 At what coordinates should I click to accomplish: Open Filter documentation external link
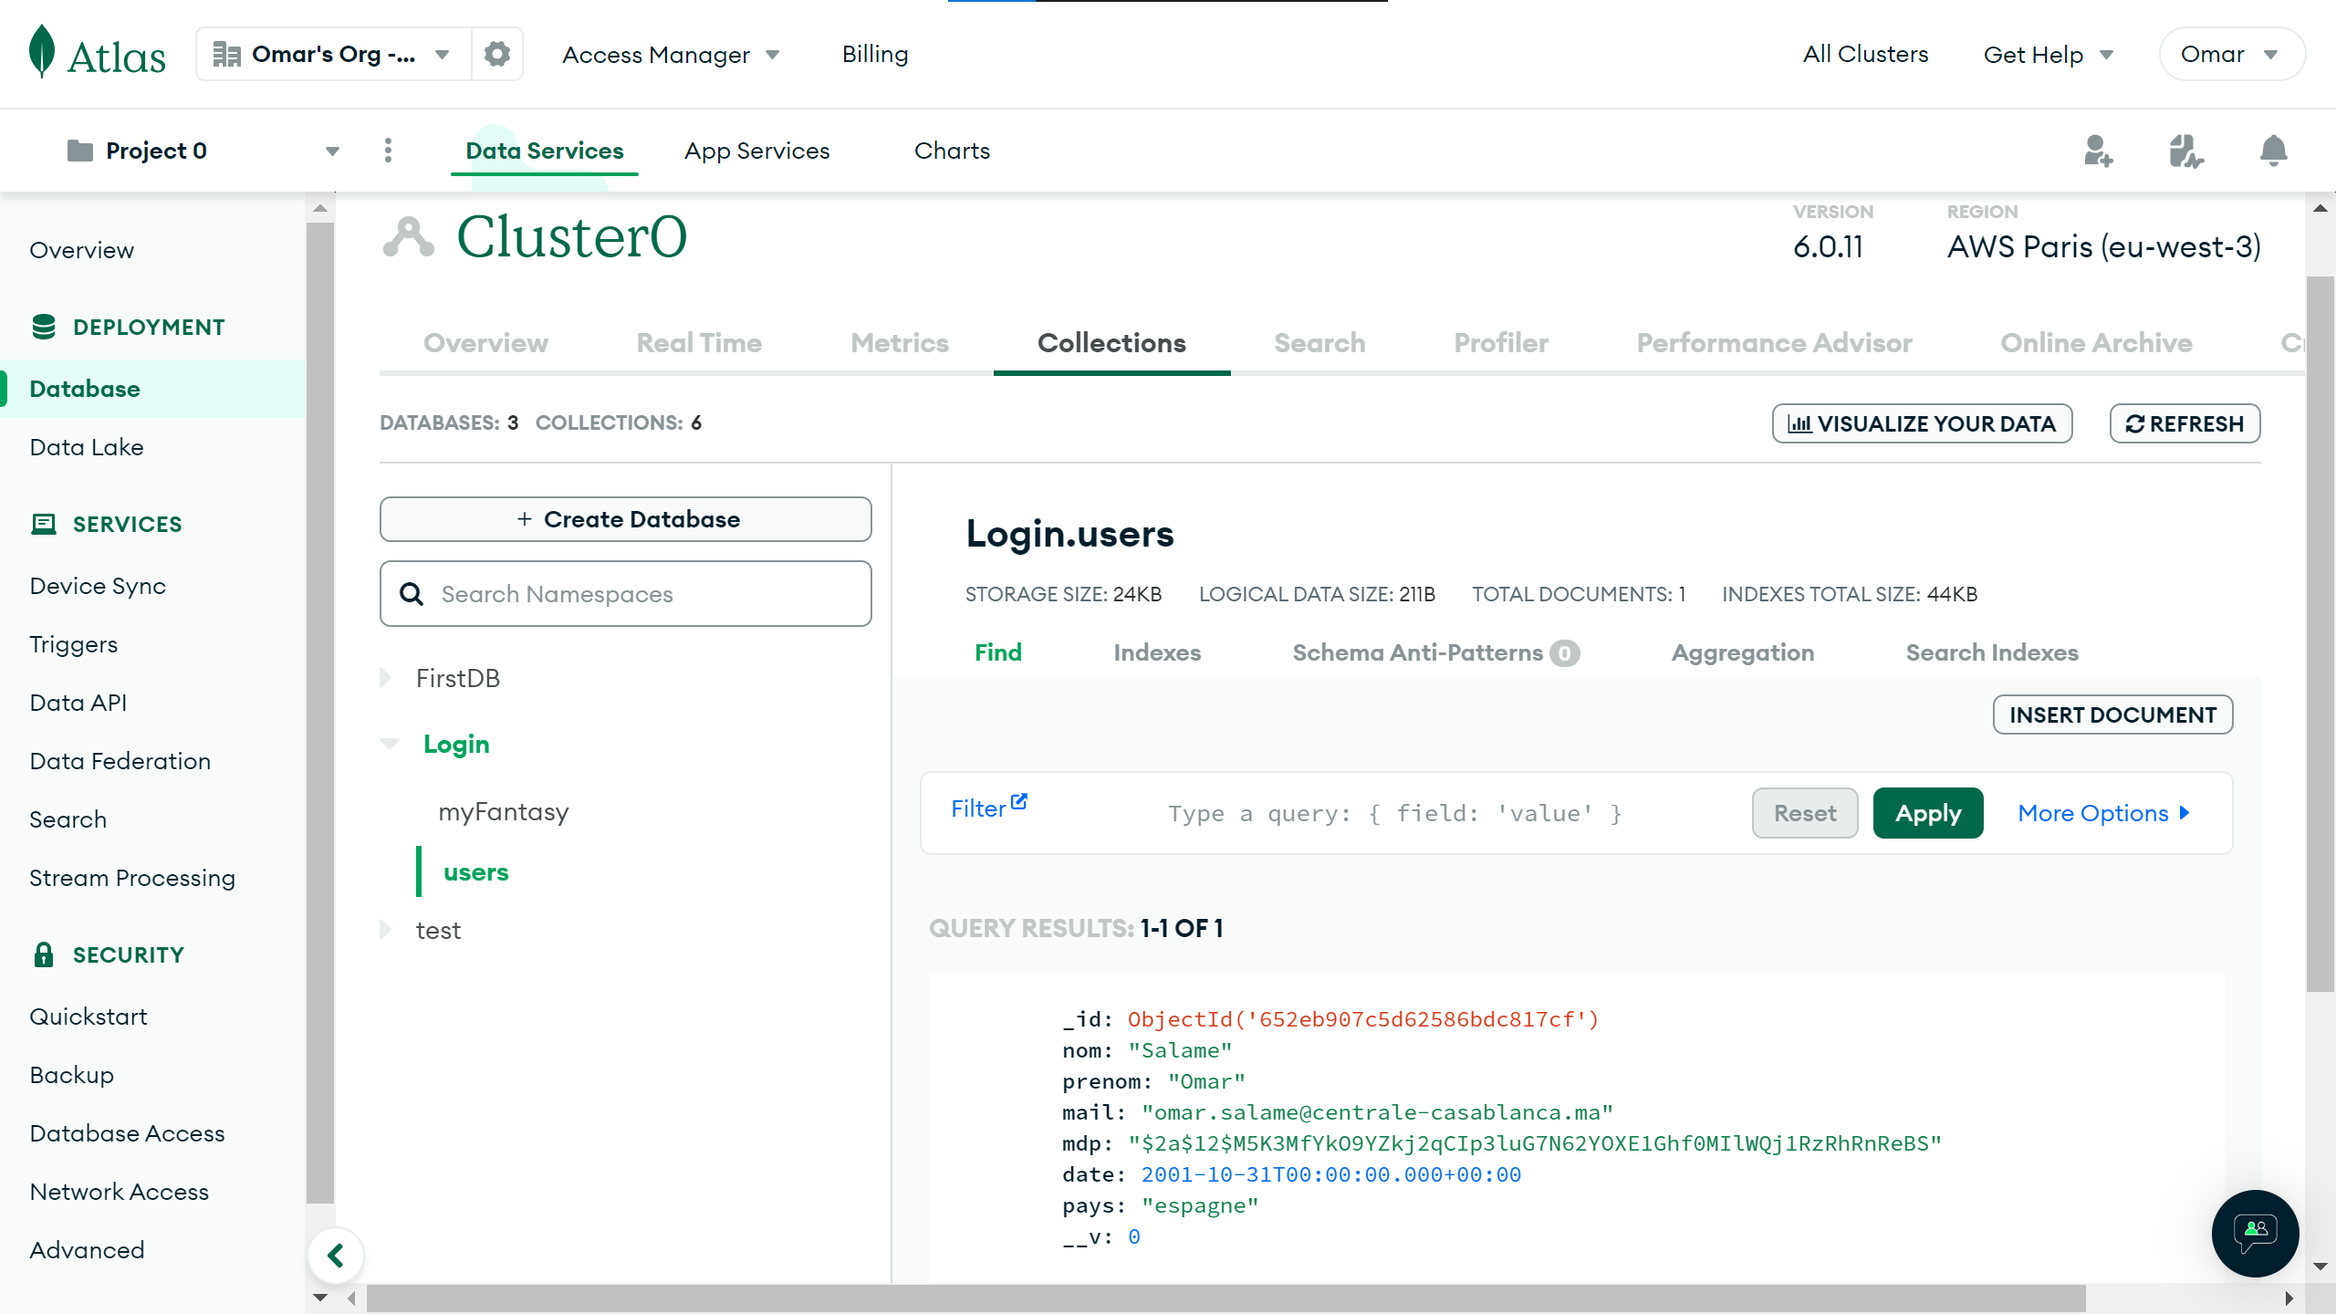(x=1019, y=801)
